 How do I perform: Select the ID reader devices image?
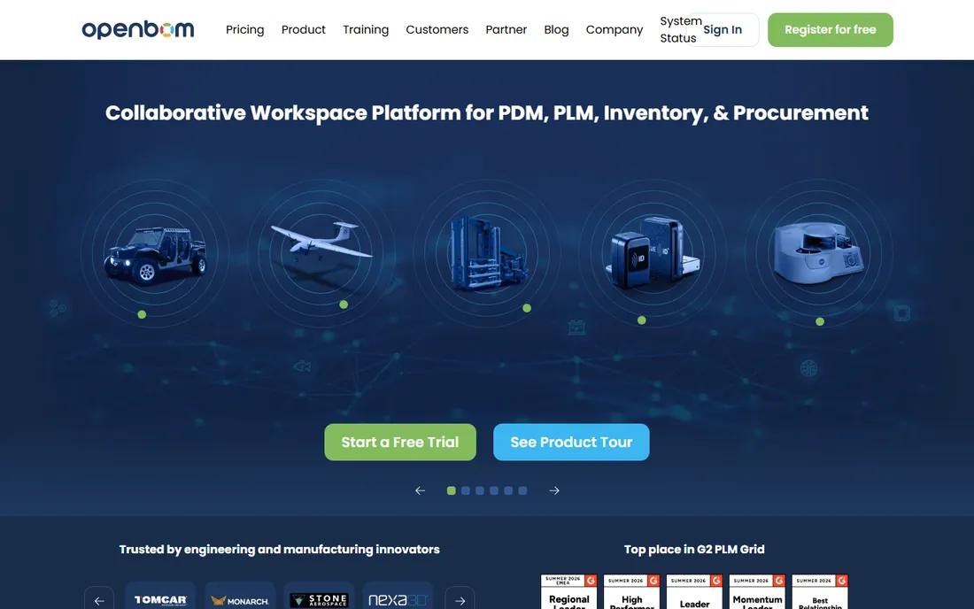653,253
